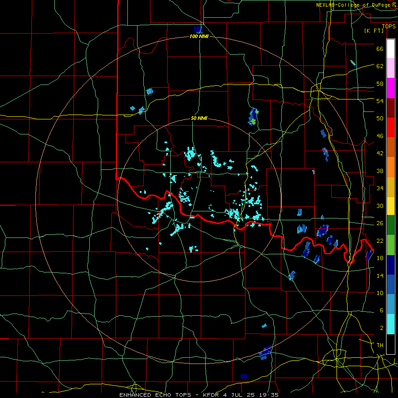
Task: Click the '2' legend value
Action: coord(381,328)
